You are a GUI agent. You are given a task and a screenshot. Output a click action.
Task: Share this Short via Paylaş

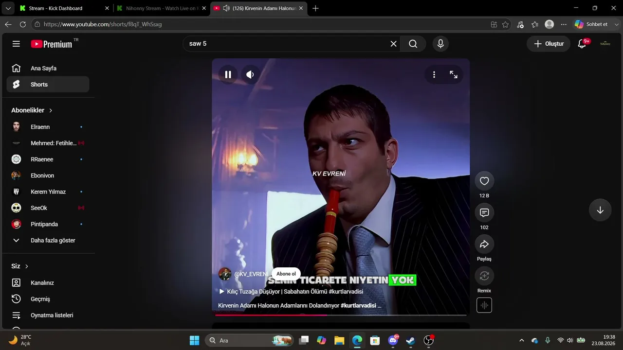[x=484, y=244]
